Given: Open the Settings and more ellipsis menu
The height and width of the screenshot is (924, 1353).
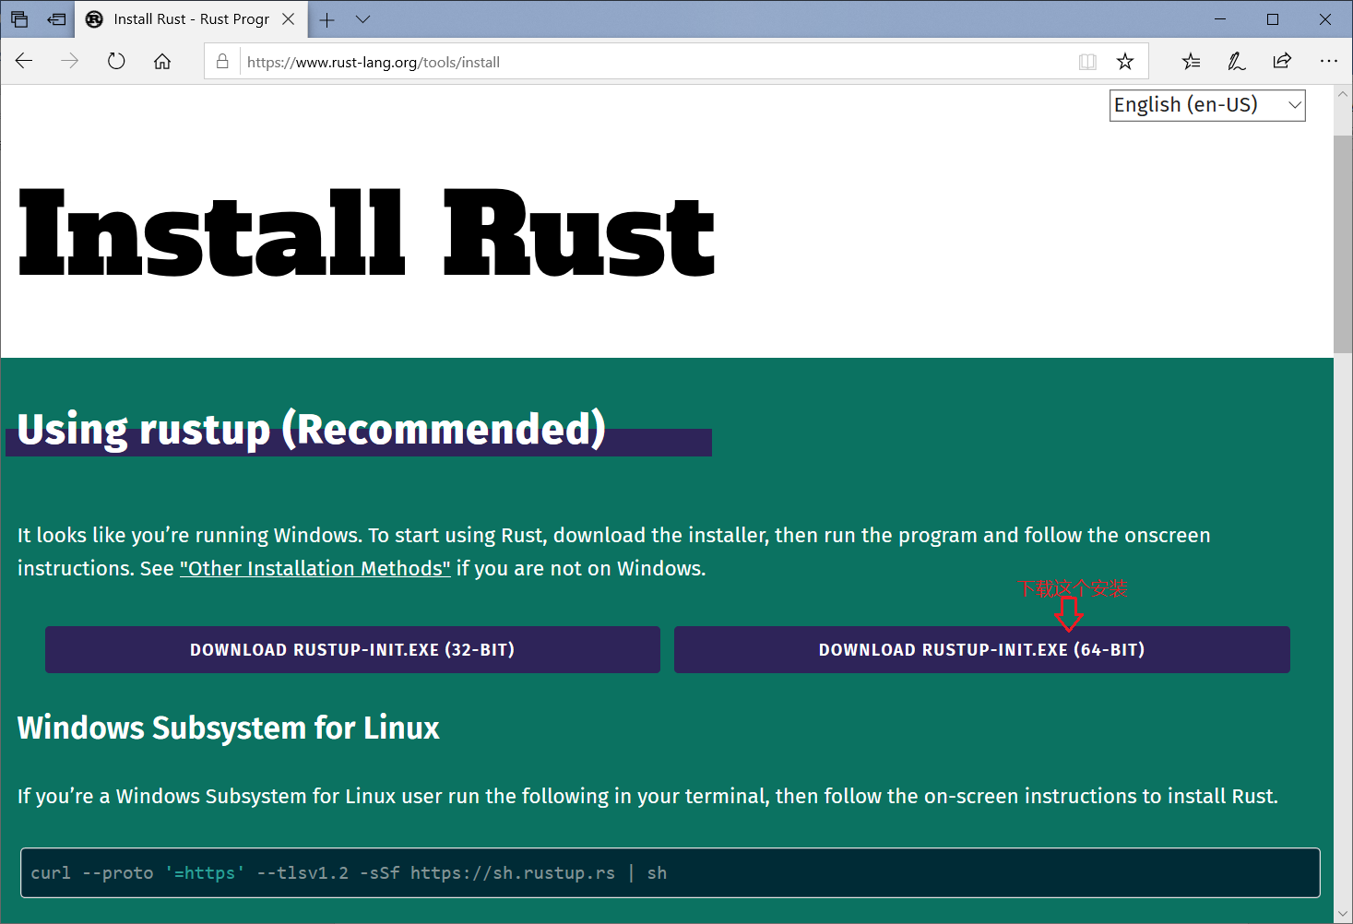Looking at the screenshot, I should (1329, 61).
